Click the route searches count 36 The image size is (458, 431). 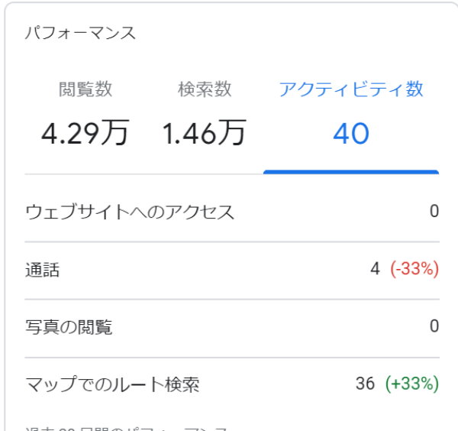pos(365,384)
